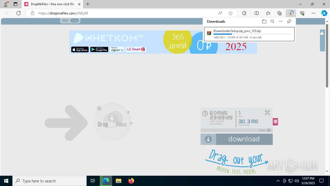Open a new browser tab

(x=88, y=4)
